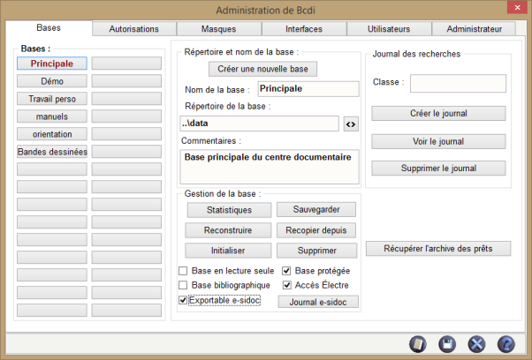Uncheck the Exportable e-sidoc option

pyautogui.click(x=184, y=301)
